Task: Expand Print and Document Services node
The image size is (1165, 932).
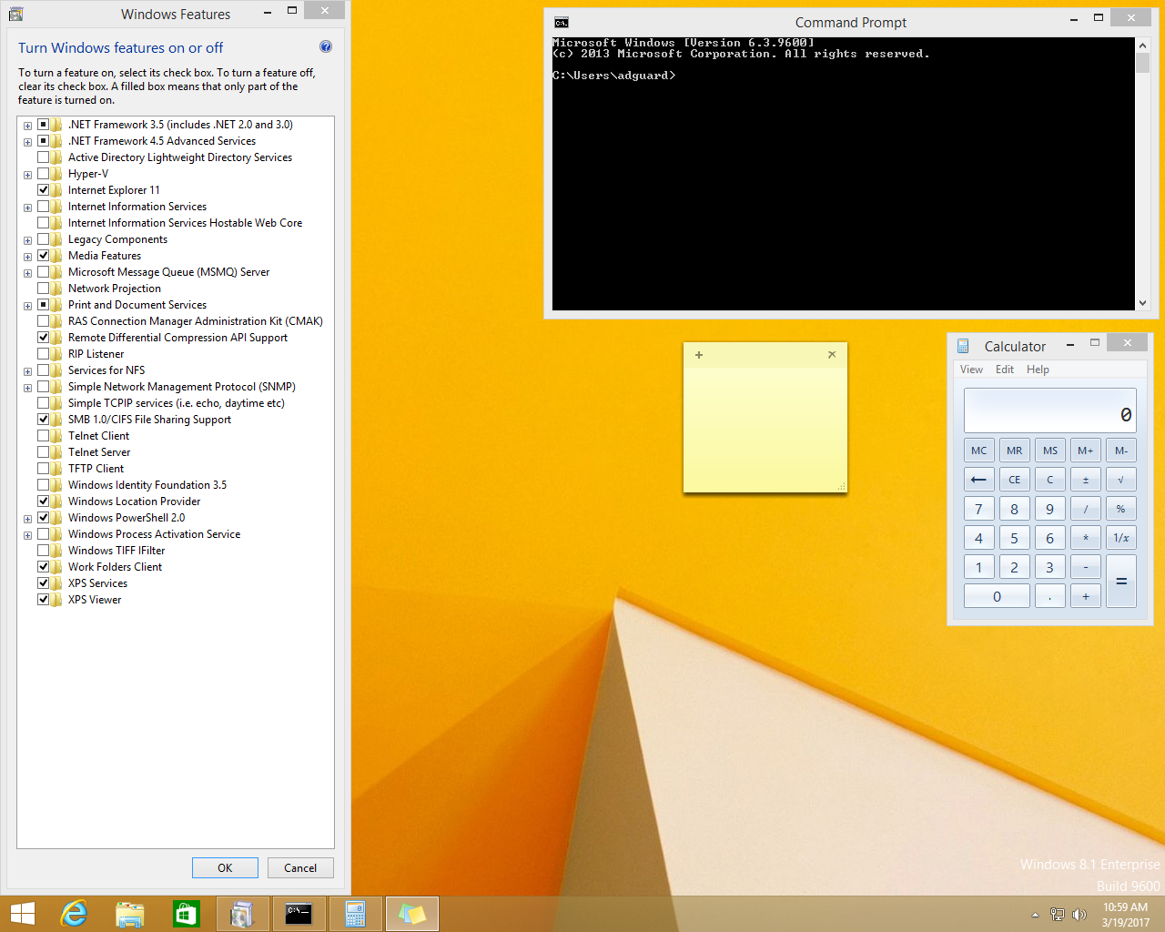Action: click(x=27, y=306)
